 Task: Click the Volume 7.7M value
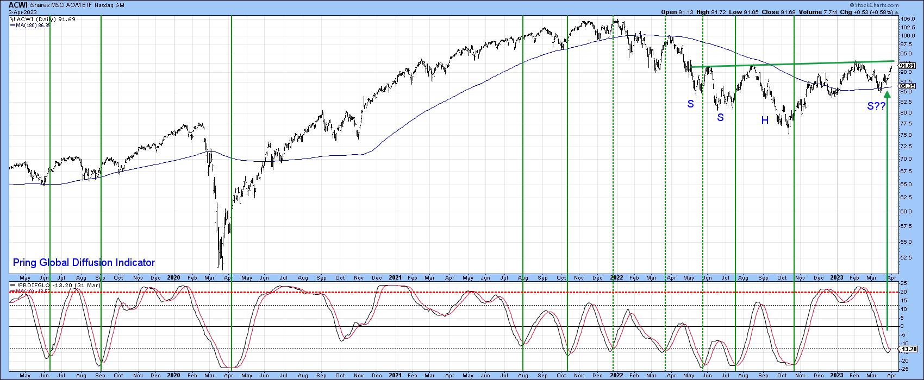819,12
